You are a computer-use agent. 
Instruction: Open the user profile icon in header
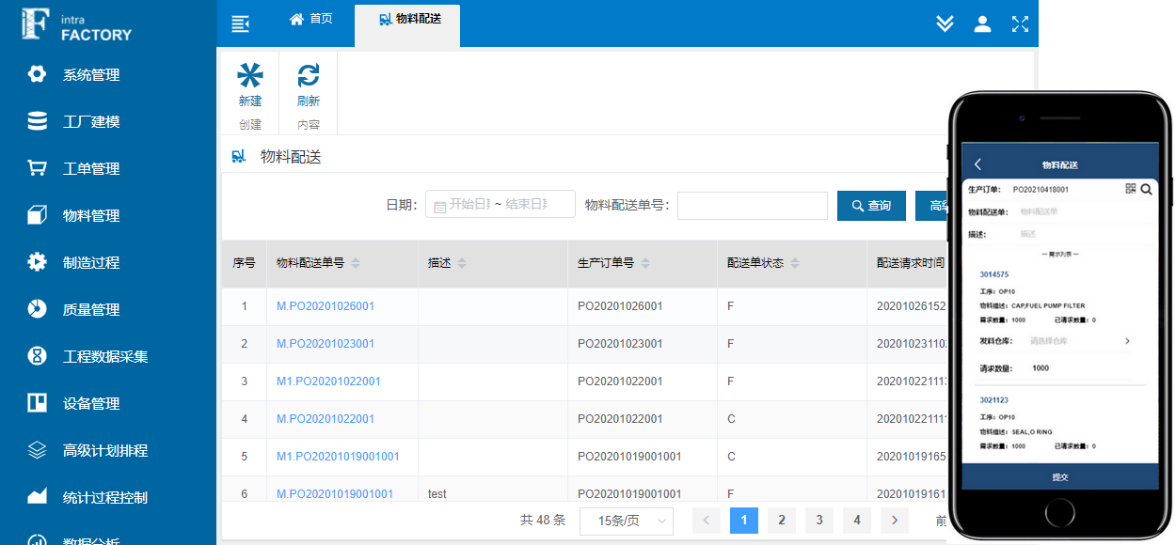pos(982,23)
